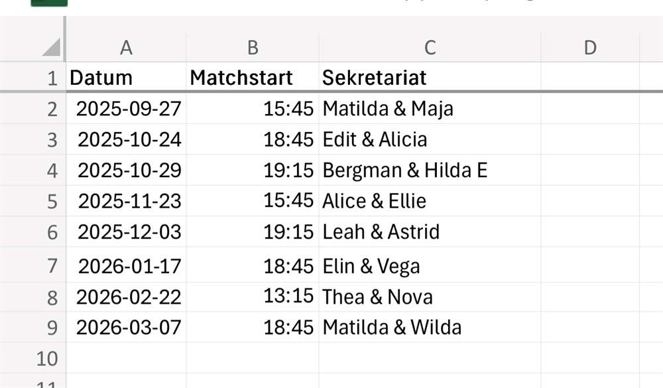
Task: Select row 10 header
Action: (x=32, y=358)
